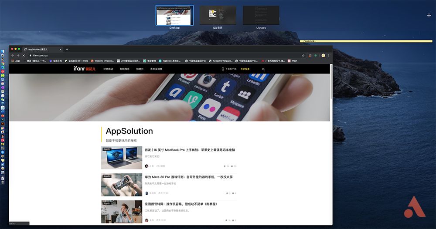
Task: Open 知晓程序 in ifanr navigation
Action: click(x=125, y=69)
